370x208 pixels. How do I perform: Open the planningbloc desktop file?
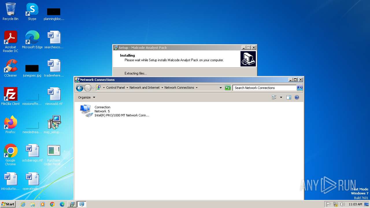(x=54, y=14)
